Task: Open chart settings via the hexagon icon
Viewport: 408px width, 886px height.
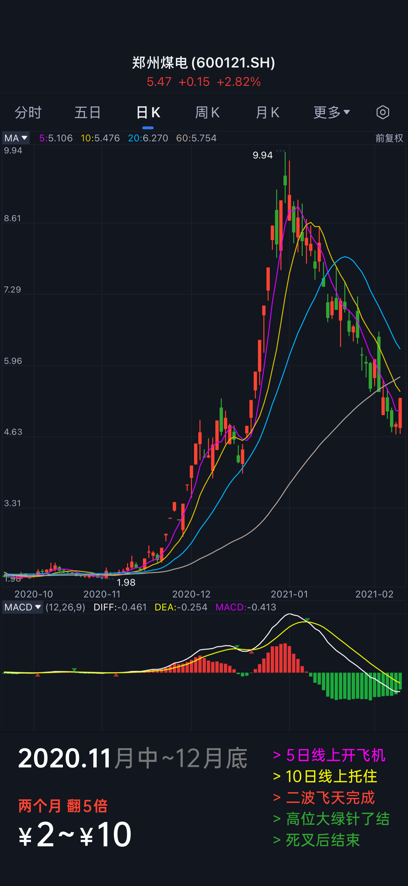Action: (383, 112)
